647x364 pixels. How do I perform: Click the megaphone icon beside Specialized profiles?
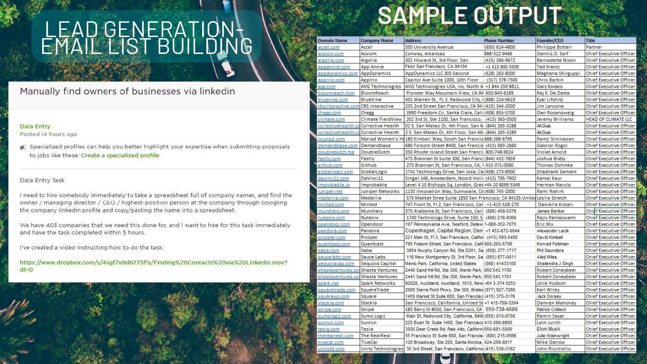tap(23, 147)
